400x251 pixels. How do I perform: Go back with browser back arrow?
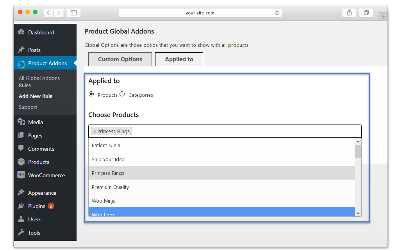click(x=48, y=12)
